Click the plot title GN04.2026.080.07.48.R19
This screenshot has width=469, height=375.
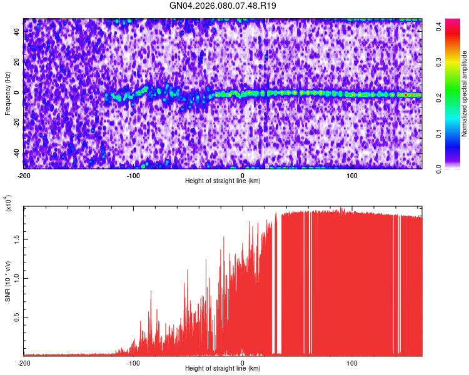(223, 6)
